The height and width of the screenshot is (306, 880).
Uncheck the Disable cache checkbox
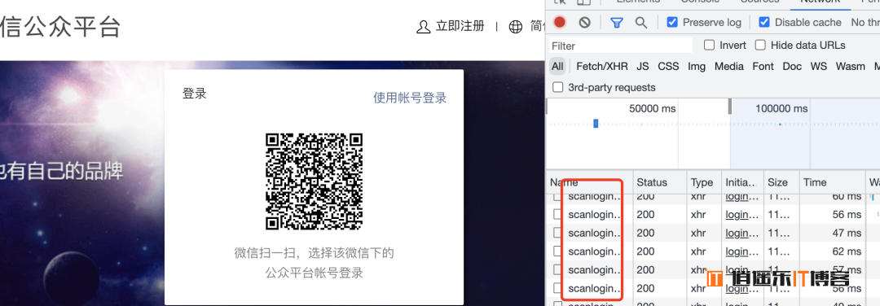click(x=763, y=23)
